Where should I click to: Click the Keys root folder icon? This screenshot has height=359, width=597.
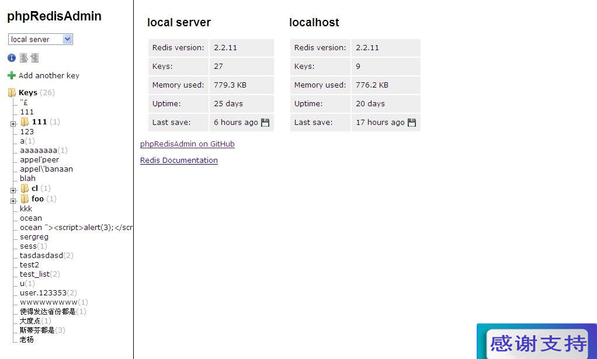tap(12, 92)
